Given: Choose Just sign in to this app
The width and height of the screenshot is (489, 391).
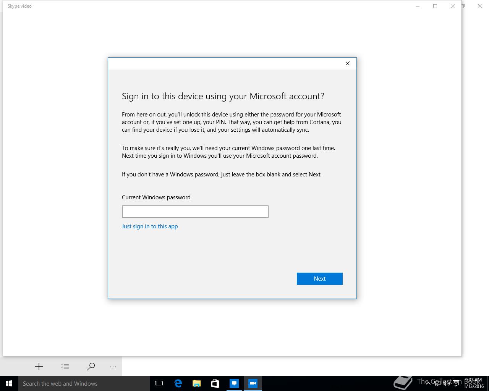Looking at the screenshot, I should pyautogui.click(x=150, y=226).
